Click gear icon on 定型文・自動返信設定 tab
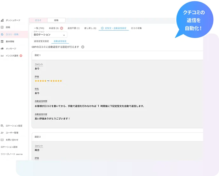 click(x=102, y=28)
